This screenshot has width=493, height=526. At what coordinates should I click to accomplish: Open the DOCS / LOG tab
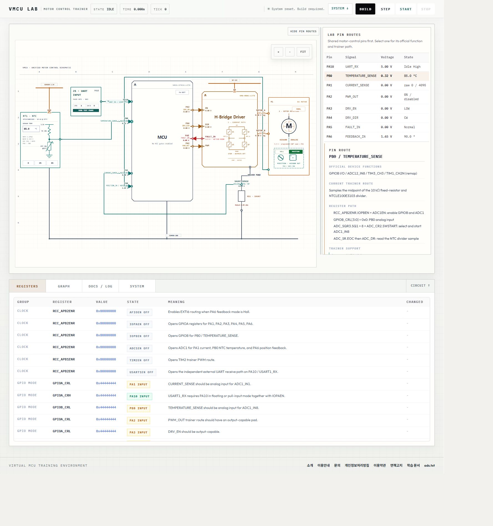(100, 286)
